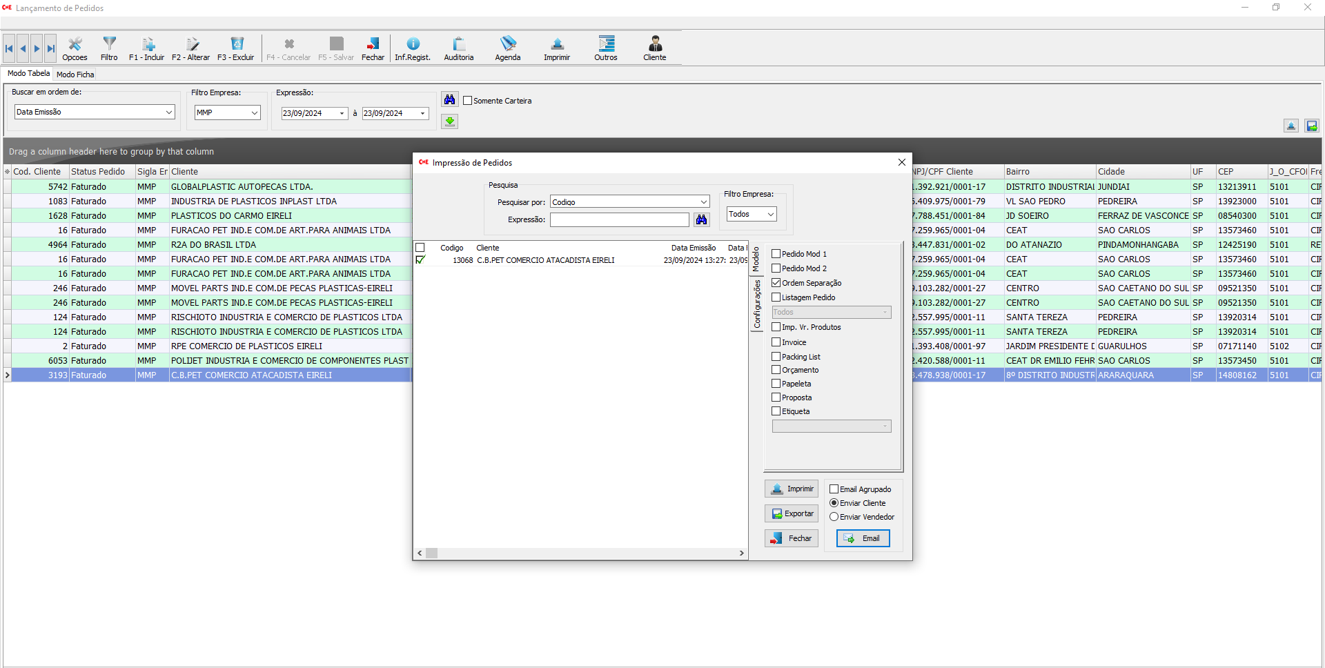
Task: Select the Enviar Vendedor radio button
Action: 834,517
